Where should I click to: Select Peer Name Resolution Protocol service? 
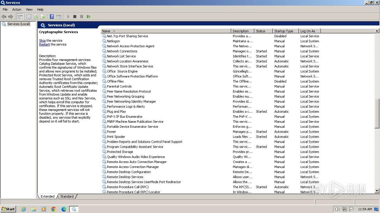click(129, 91)
